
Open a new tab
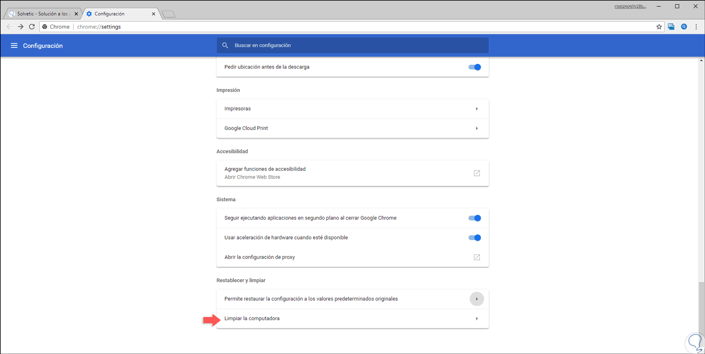click(x=168, y=14)
